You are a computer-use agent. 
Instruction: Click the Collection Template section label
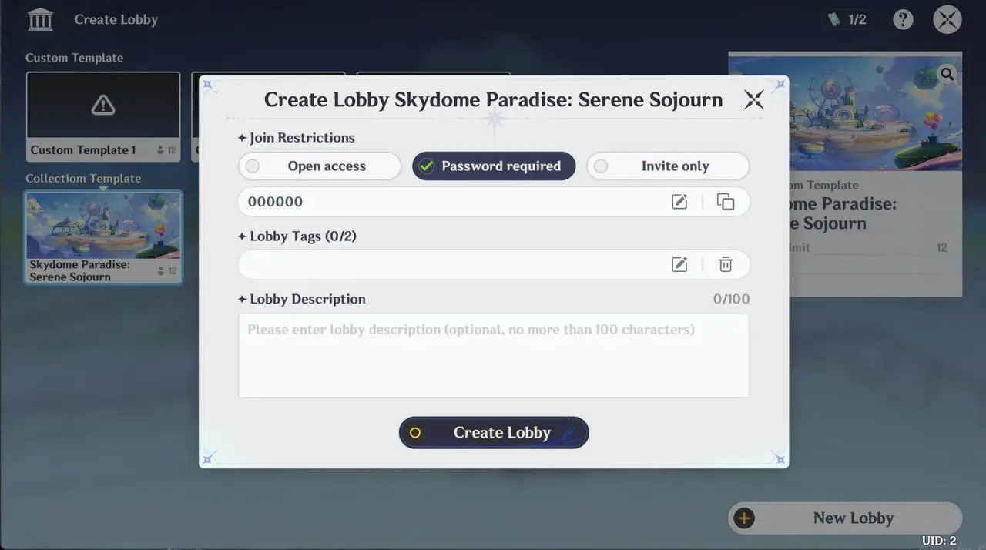[83, 178]
